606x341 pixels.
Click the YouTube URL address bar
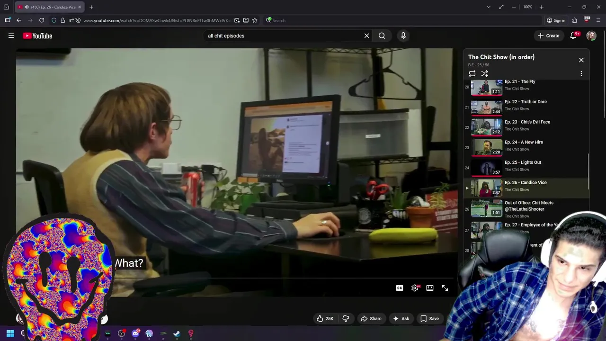(x=156, y=20)
